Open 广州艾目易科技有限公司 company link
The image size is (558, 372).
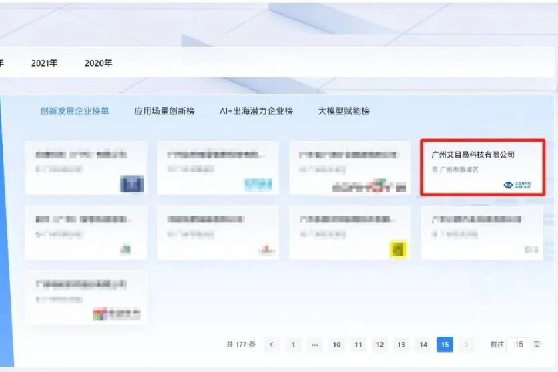point(473,154)
